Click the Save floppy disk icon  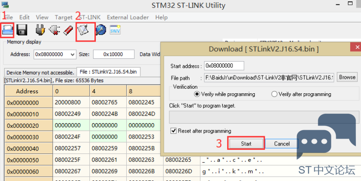(22, 30)
